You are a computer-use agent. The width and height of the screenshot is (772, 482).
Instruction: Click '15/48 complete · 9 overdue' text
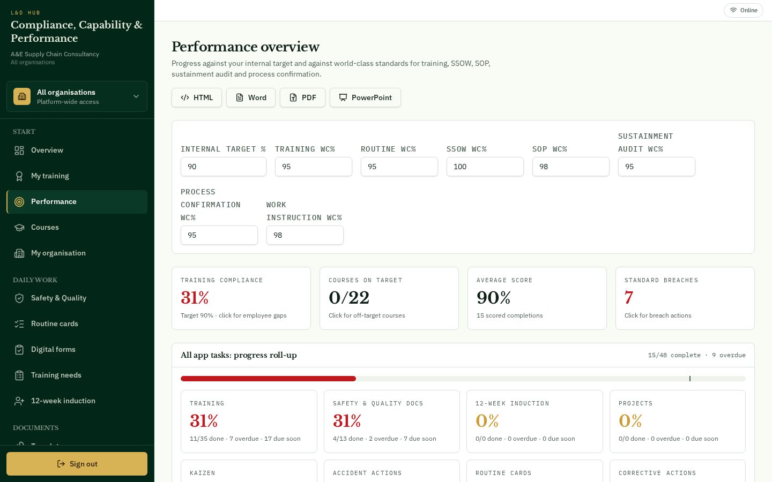(696, 355)
